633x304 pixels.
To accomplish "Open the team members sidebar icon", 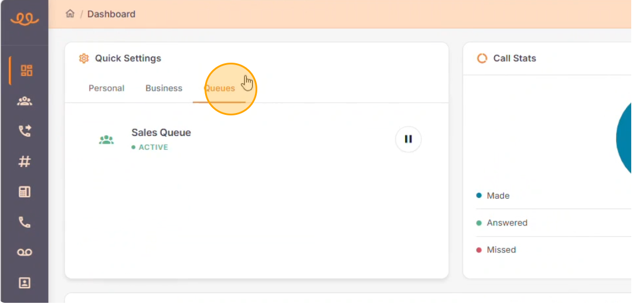I will [25, 101].
